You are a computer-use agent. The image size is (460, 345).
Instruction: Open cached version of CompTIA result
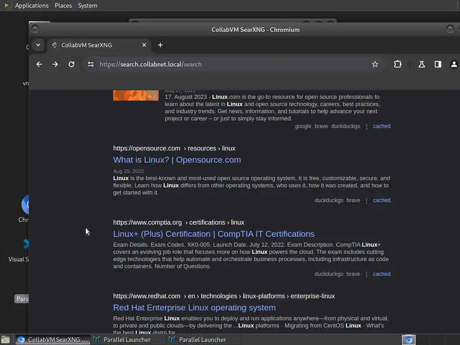click(381, 274)
